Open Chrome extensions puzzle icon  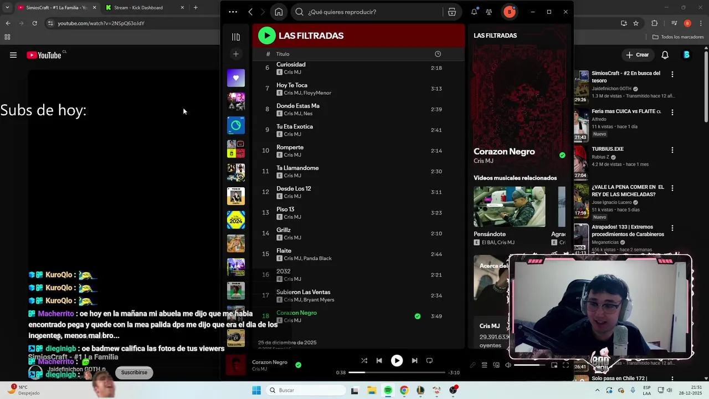click(655, 23)
